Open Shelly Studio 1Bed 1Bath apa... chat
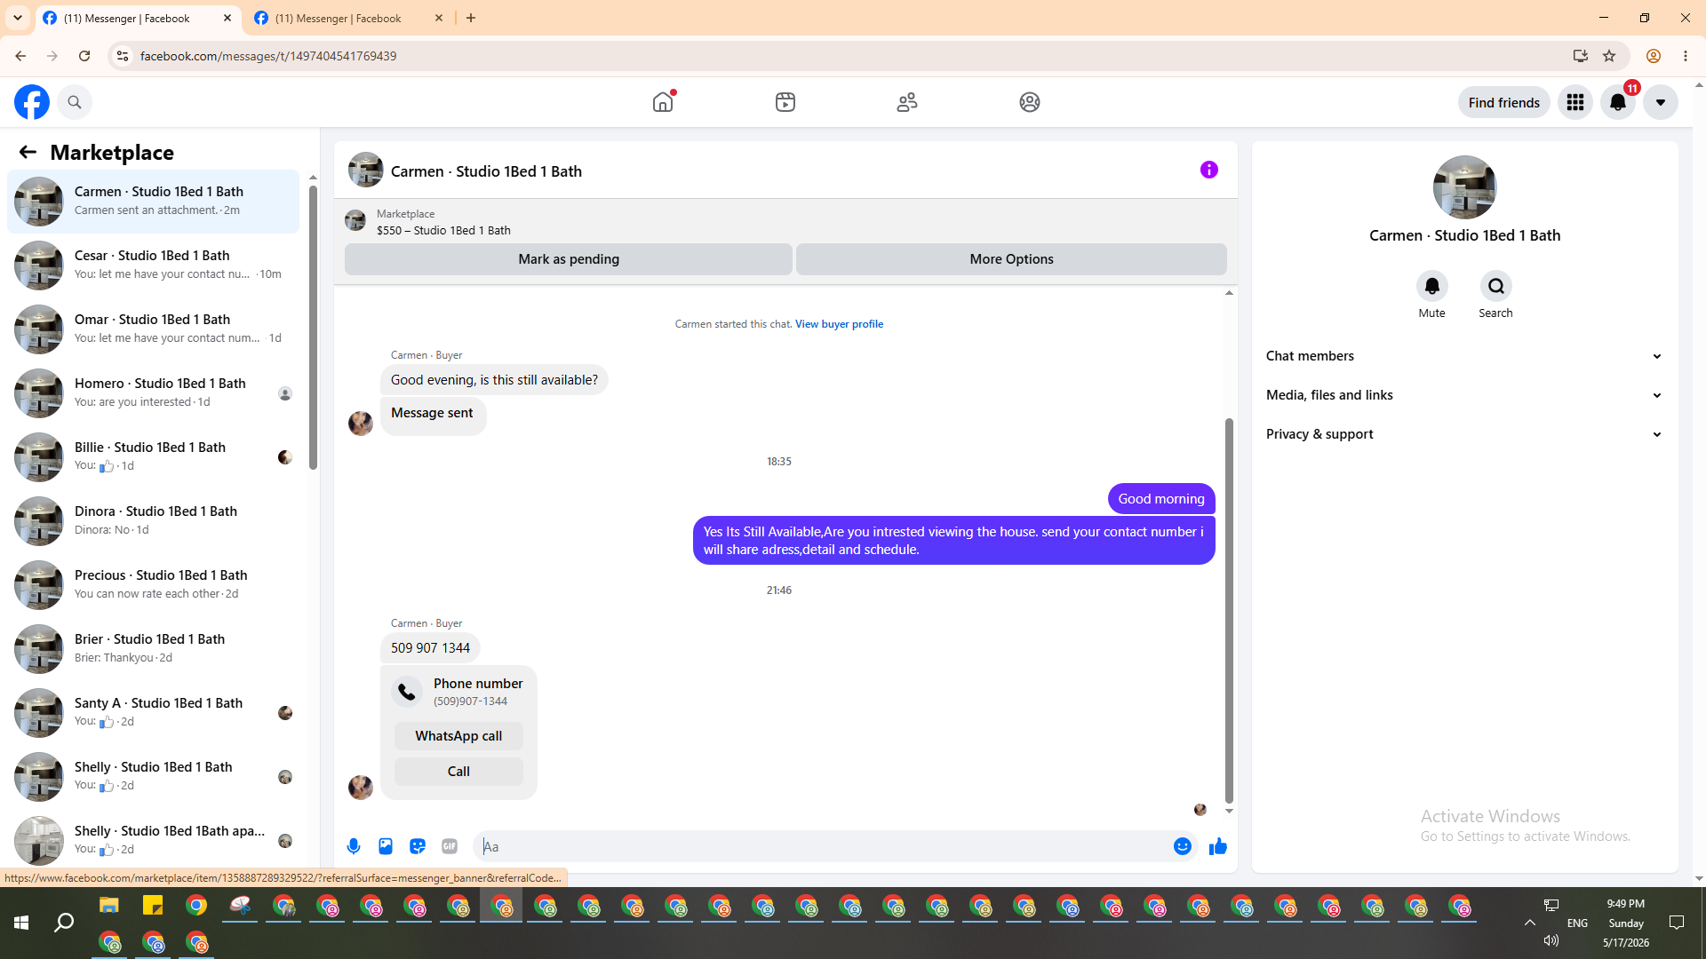This screenshot has width=1706, height=959. 154,839
